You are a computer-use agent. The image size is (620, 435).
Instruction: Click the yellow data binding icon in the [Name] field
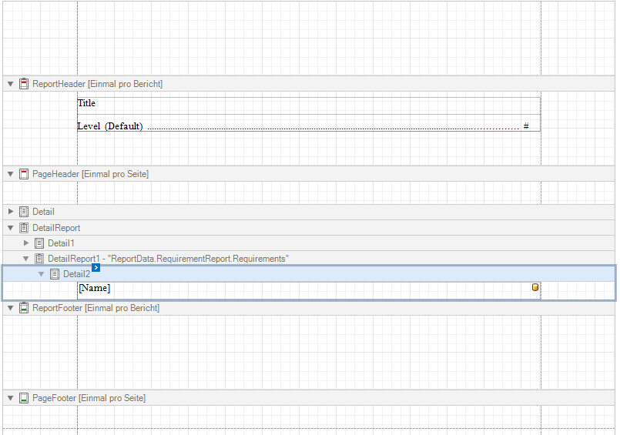[535, 288]
